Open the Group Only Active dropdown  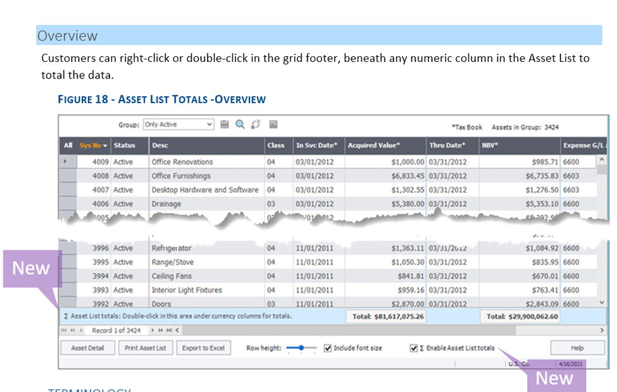coord(210,125)
